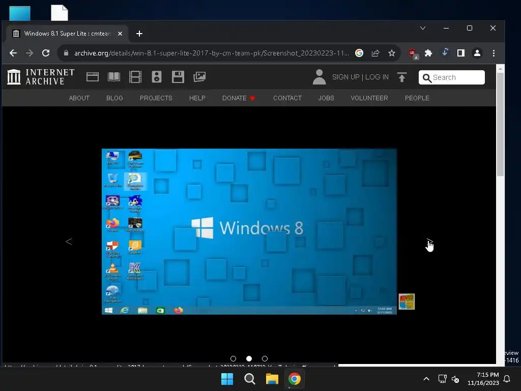This screenshot has width=521, height=391.
Task: Click the white file icon on desktop
Action: [x=60, y=13]
